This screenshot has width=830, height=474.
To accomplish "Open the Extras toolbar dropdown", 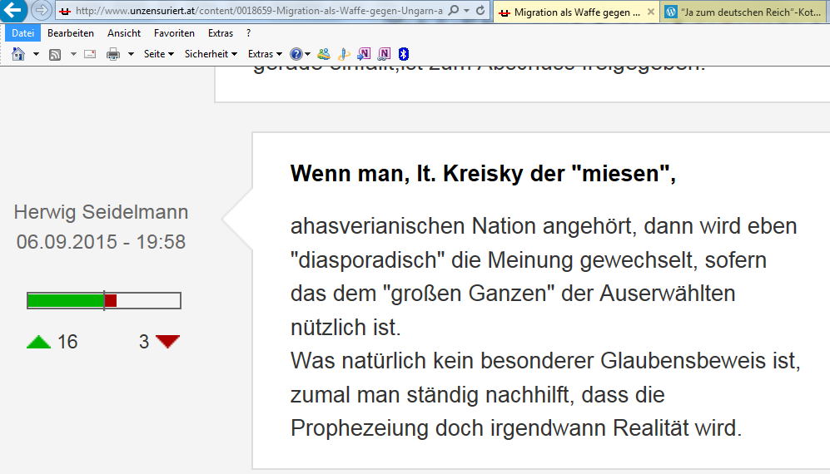I will pos(265,54).
